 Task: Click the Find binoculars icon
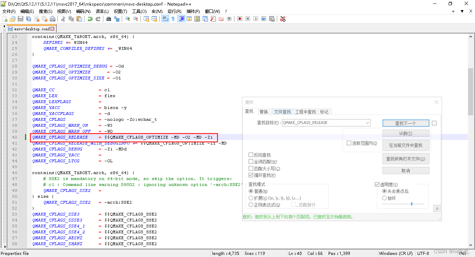pos(108,19)
